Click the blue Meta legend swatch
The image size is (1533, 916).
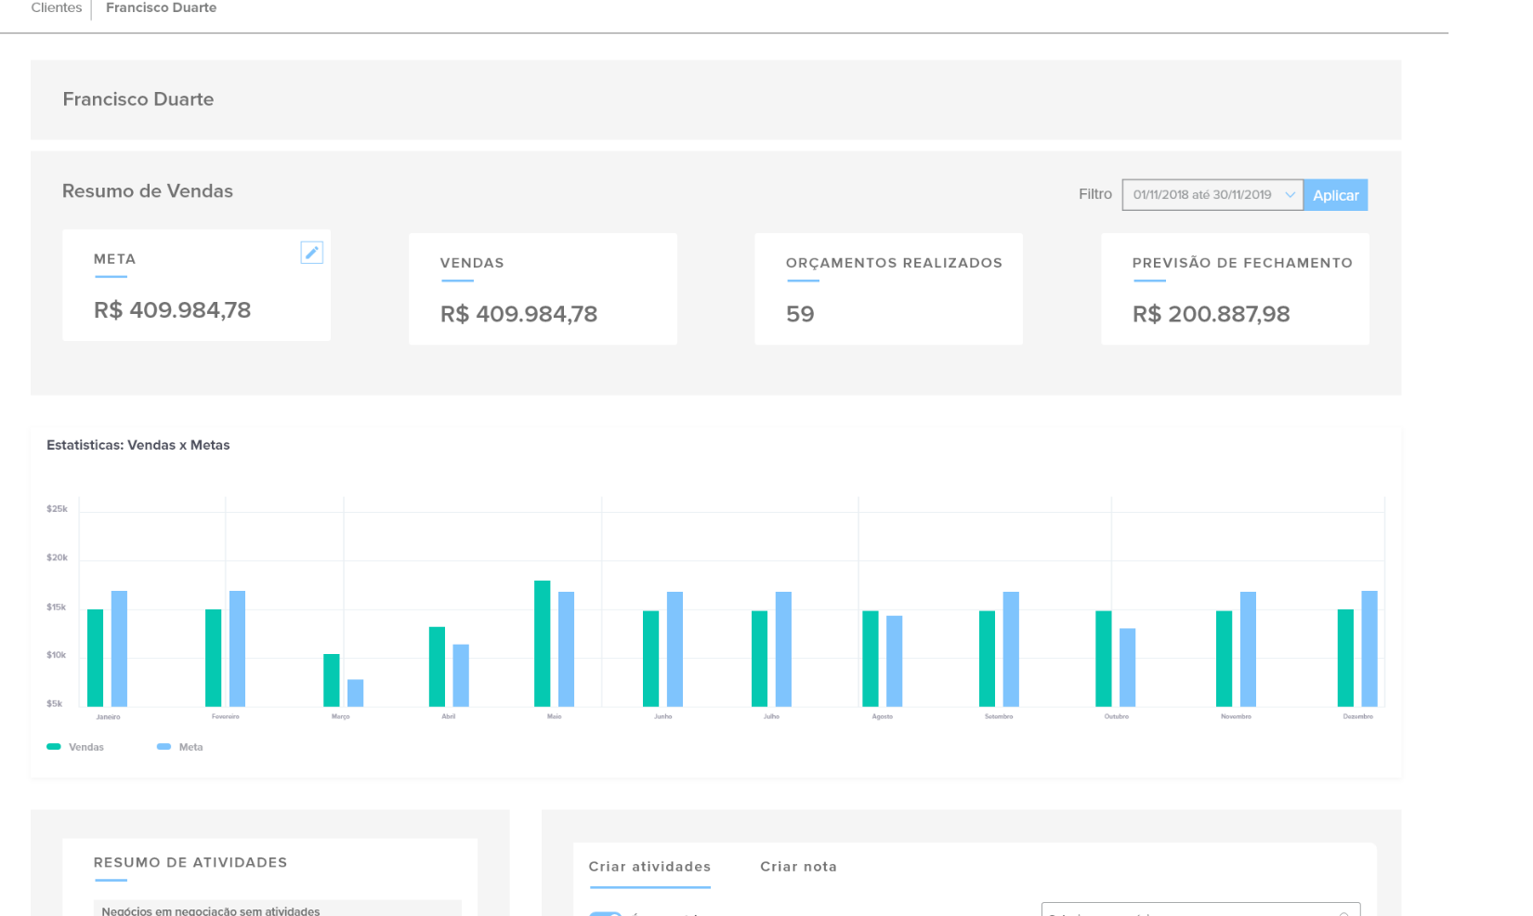coord(164,747)
